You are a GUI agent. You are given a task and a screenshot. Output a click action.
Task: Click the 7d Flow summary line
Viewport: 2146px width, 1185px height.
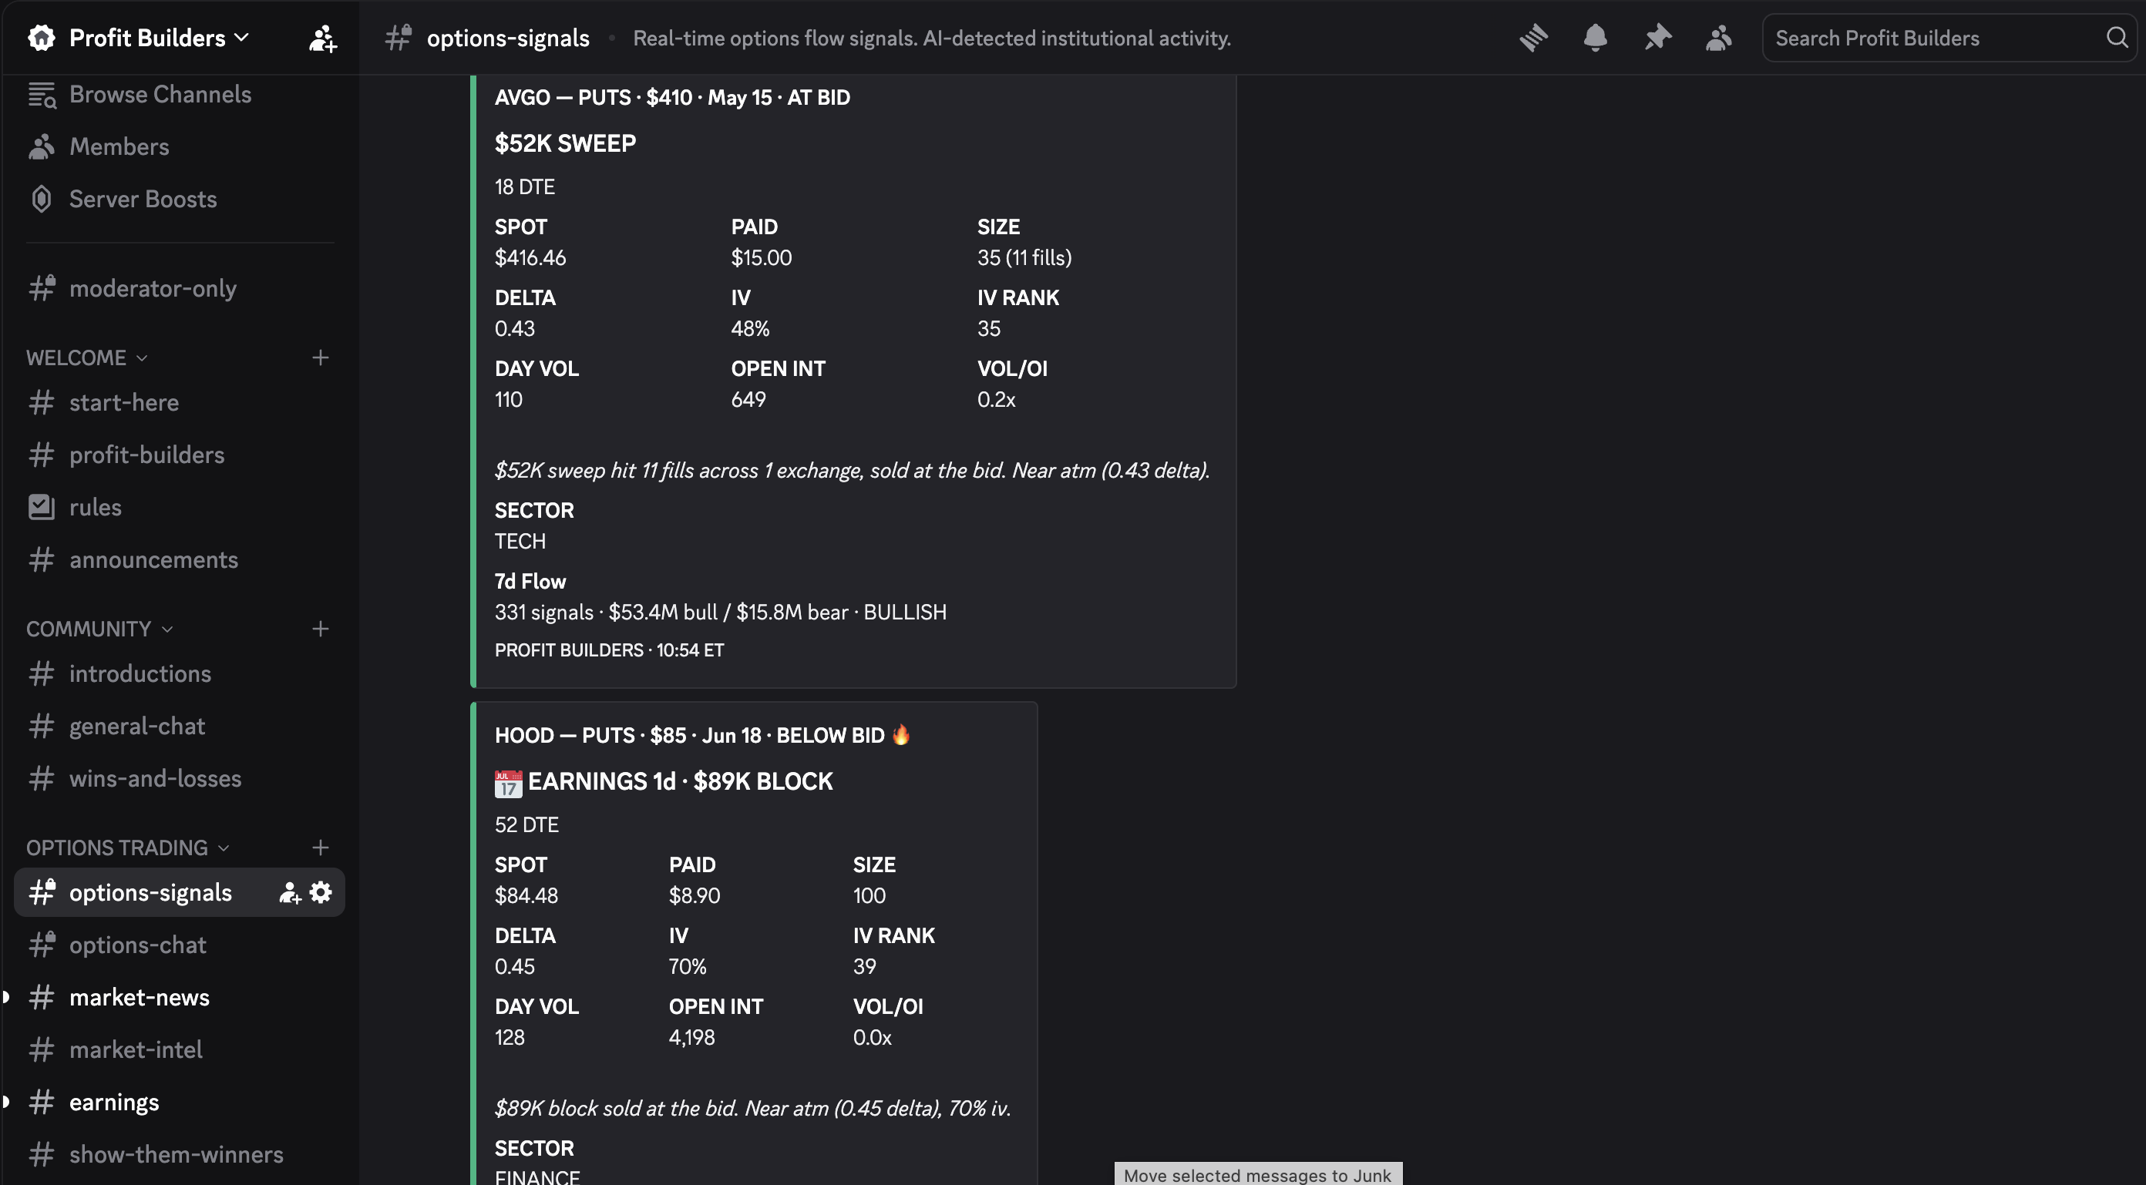pos(721,612)
